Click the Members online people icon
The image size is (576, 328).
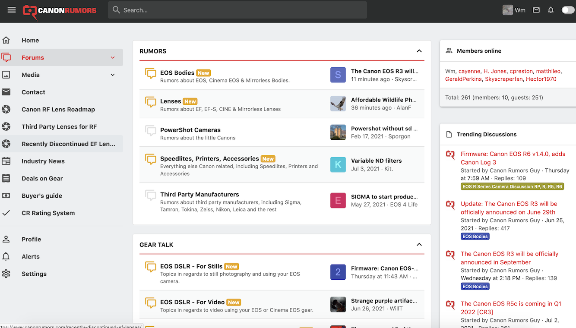[x=449, y=50]
